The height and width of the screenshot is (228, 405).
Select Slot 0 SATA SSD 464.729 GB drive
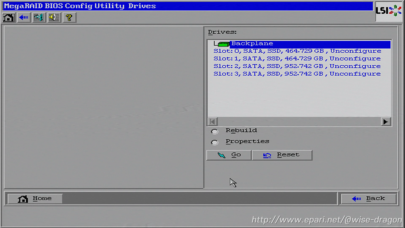[x=297, y=51]
